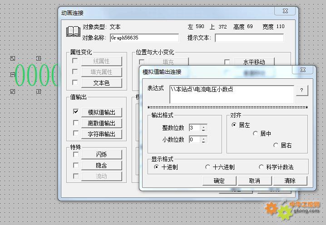The image size is (326, 225).
Task: Click the 提示文本 input field
Action: 249,38
